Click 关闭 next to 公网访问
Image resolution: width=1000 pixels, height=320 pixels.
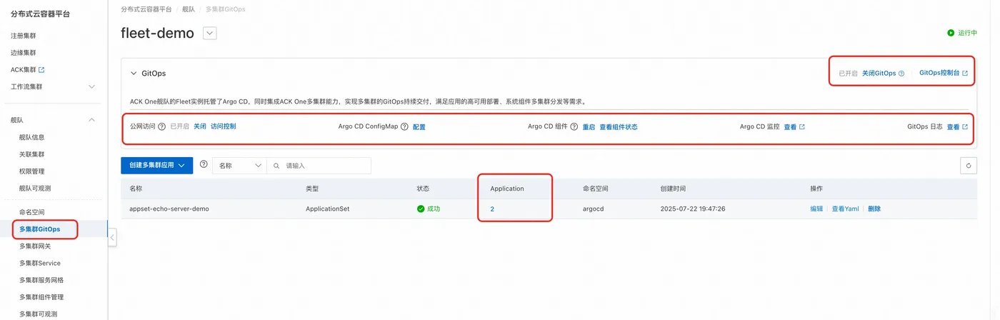coord(200,126)
